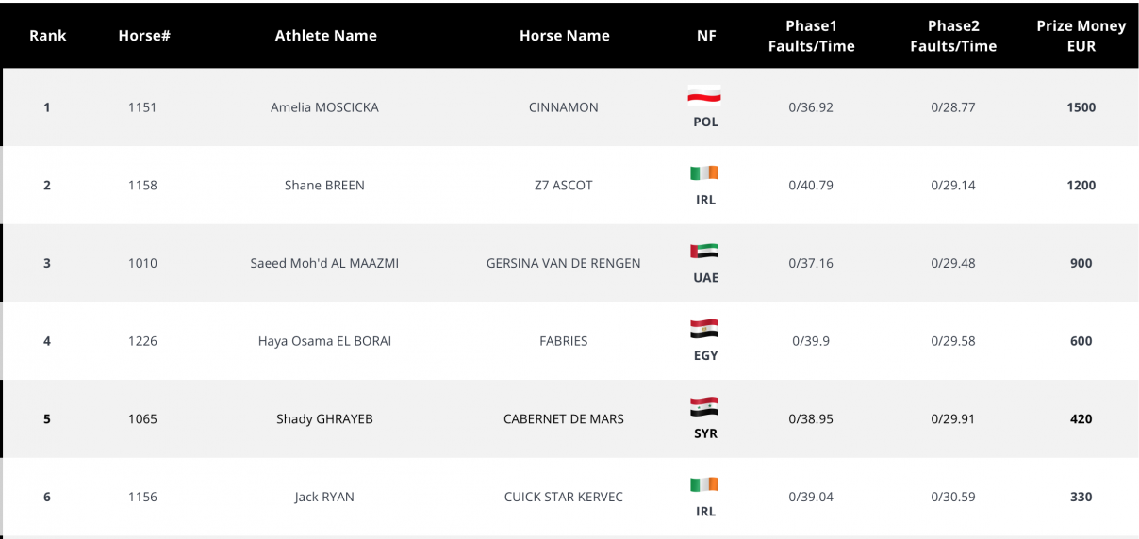
Task: Open horse GERSINA VAN DE RENGEN
Action: (564, 264)
